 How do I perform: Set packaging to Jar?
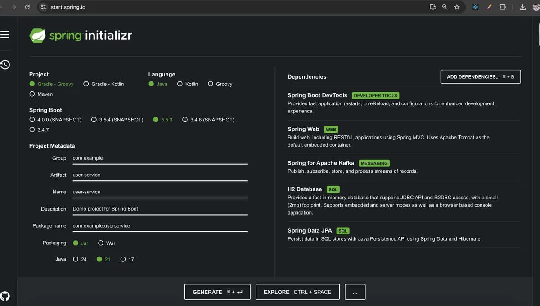pyautogui.click(x=81, y=243)
